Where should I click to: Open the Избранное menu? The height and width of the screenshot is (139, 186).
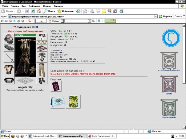coord(34,6)
